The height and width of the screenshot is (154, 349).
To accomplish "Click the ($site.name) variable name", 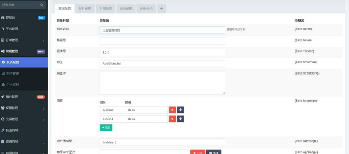I will [303, 29].
